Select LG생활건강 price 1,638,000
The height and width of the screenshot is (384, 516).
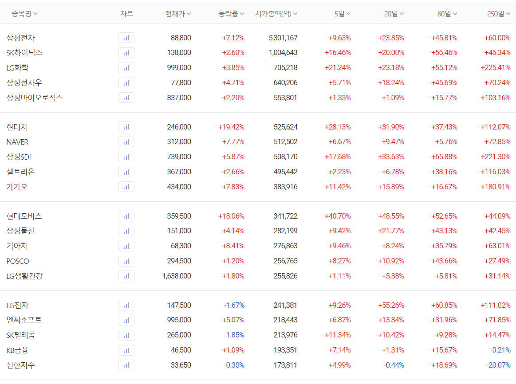pyautogui.click(x=177, y=276)
